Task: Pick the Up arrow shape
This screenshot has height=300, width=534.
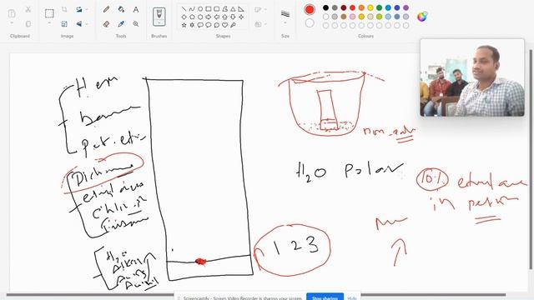Action: tap(224, 17)
